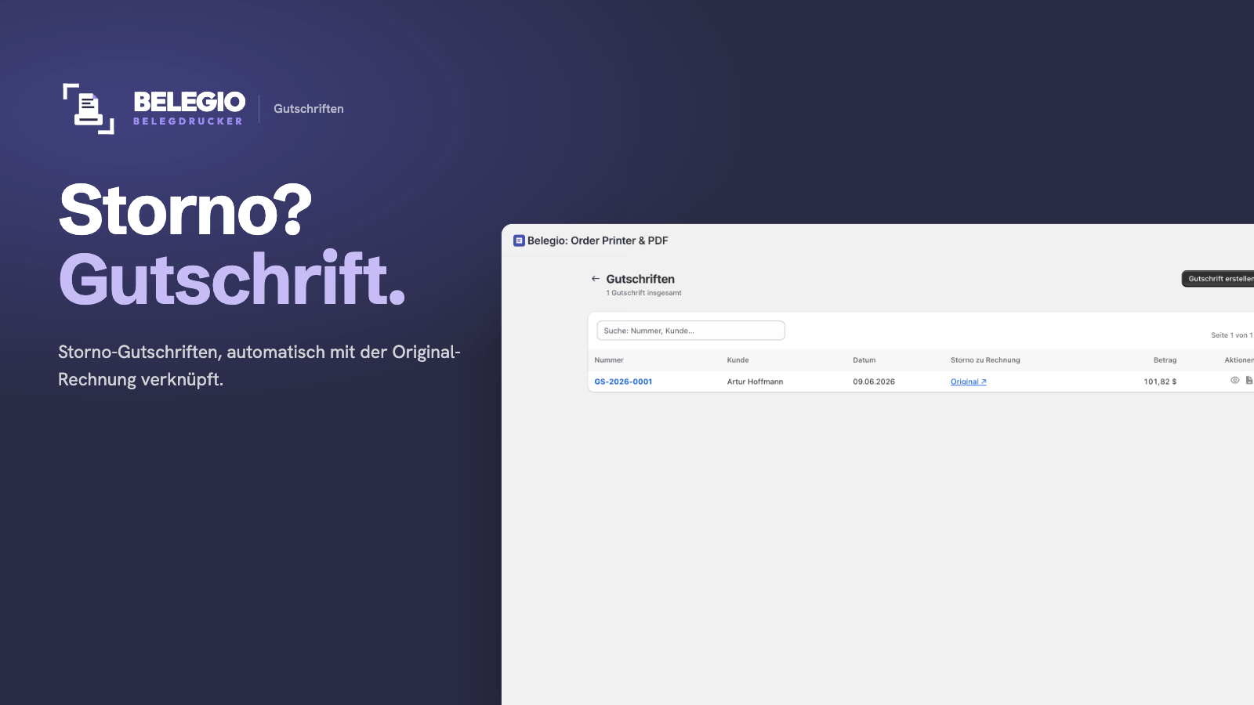
Task: Open the PDF document icon for GS-2026-0001
Action: click(x=1249, y=381)
